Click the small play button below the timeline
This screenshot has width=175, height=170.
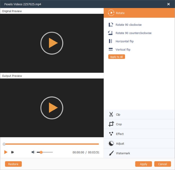pyautogui.click(x=6, y=152)
